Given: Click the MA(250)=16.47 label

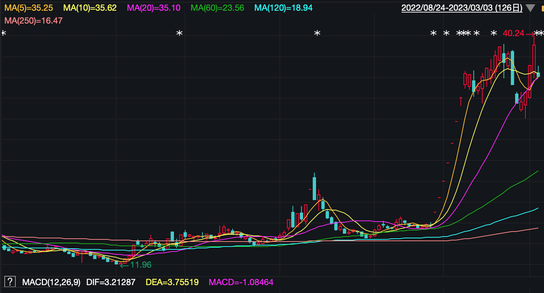Looking at the screenshot, I should click(x=33, y=21).
